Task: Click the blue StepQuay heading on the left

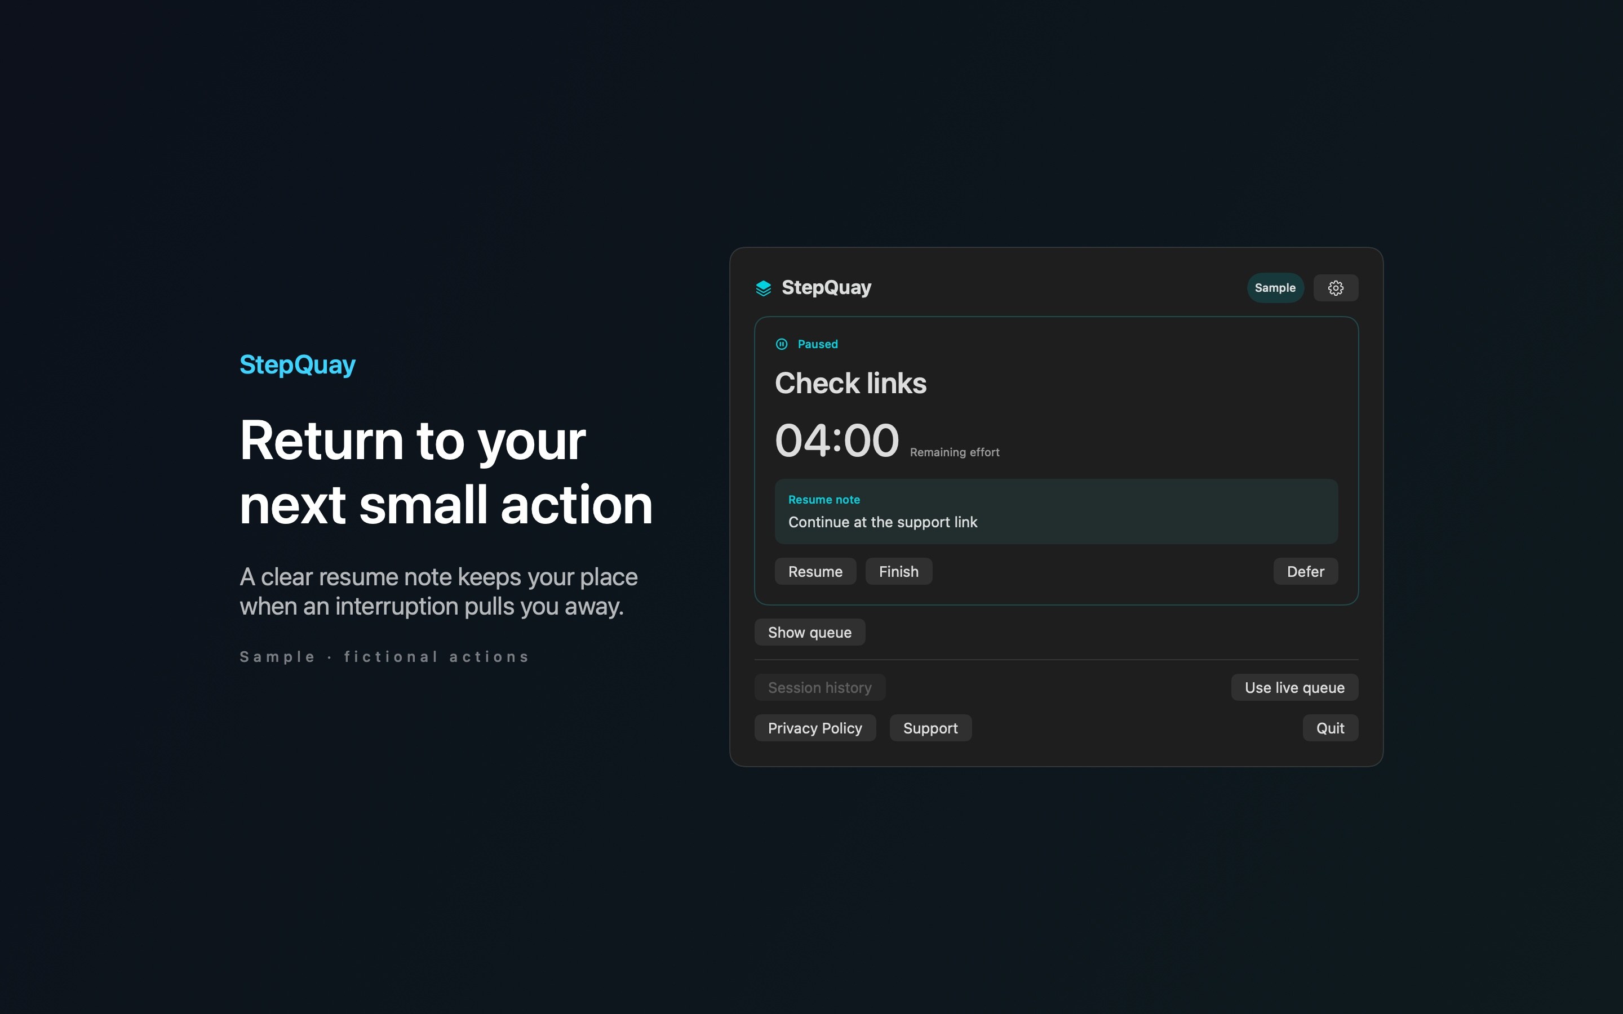Action: 297,365
